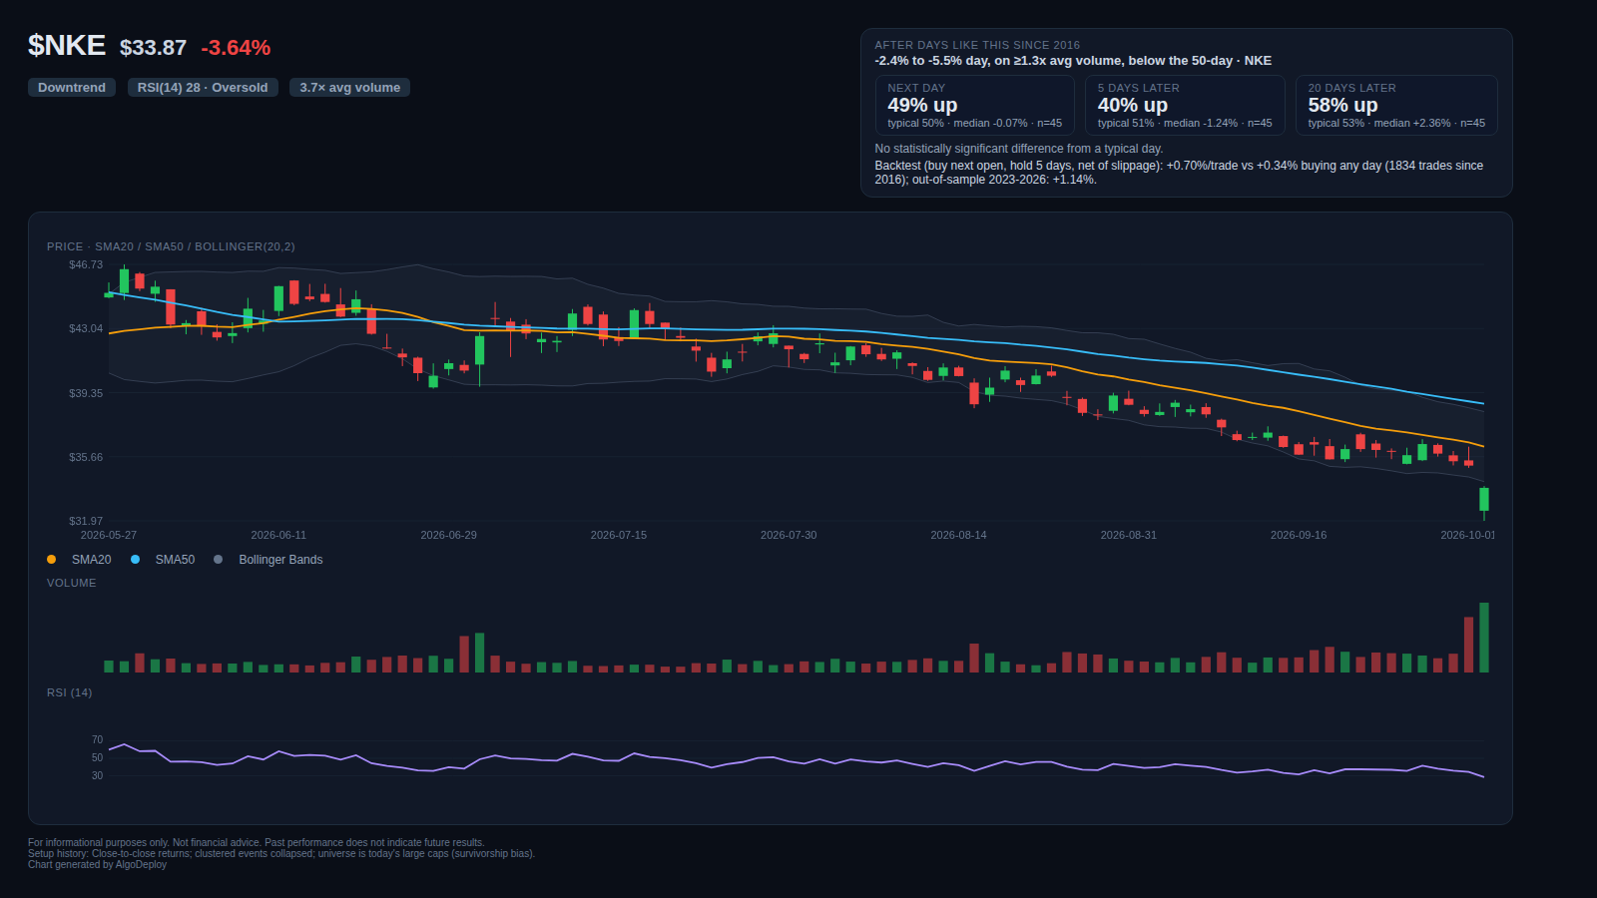Viewport: 1597px width, 898px height.
Task: Click the RSI 30 level label
Action: click(97, 775)
